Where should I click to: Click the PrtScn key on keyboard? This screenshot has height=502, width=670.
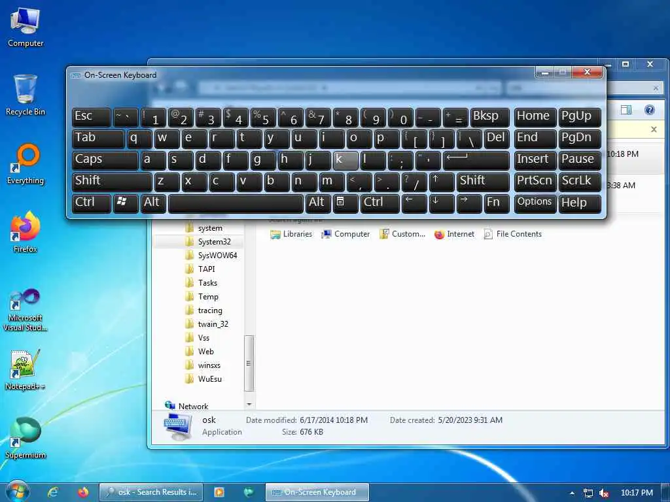tap(535, 182)
